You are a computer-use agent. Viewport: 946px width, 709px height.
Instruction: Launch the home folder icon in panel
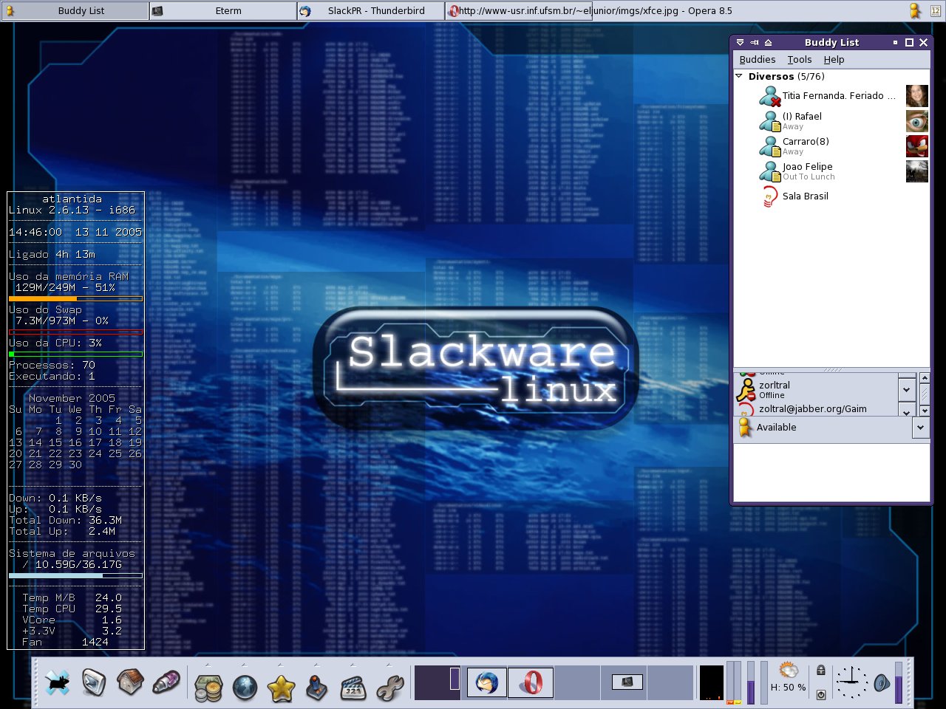click(130, 683)
